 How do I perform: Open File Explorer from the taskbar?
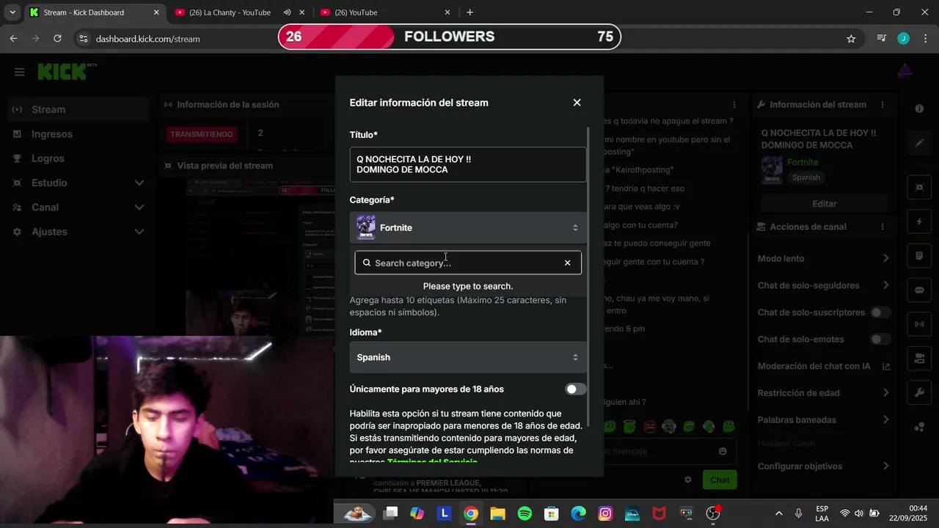coord(497,513)
